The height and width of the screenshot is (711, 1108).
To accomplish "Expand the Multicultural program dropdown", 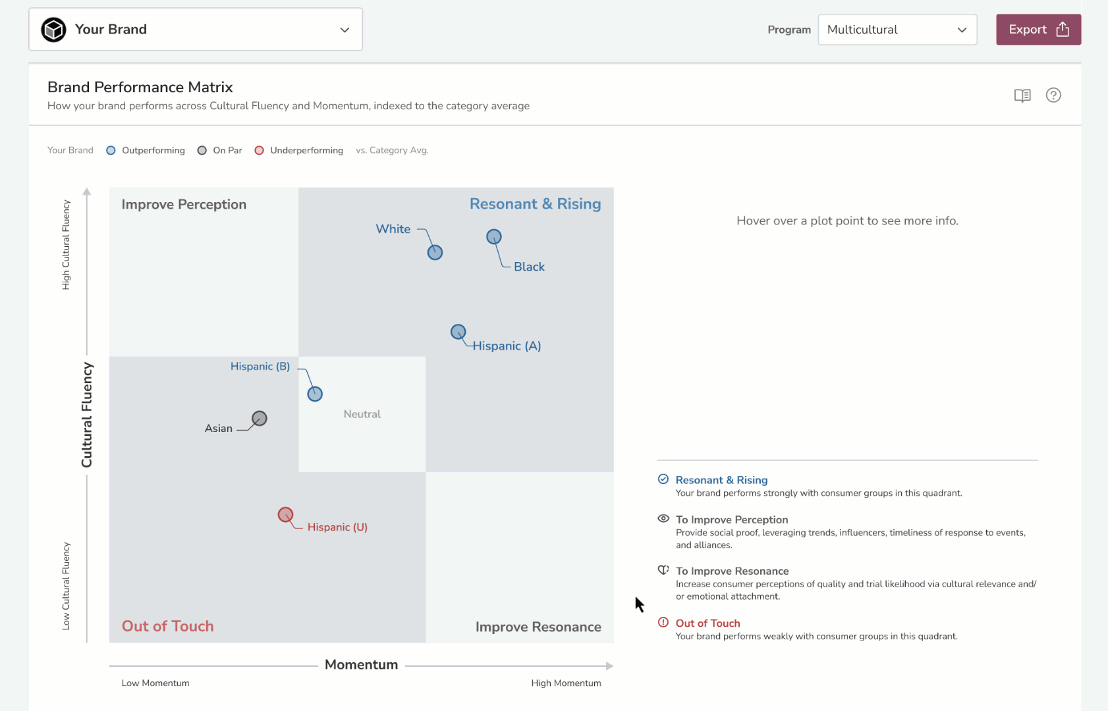I will pyautogui.click(x=897, y=30).
